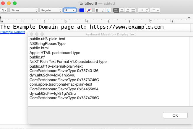This screenshot has height=129, width=193.
Task: Select the public.utf8-plain-text line
Action: 47,39
